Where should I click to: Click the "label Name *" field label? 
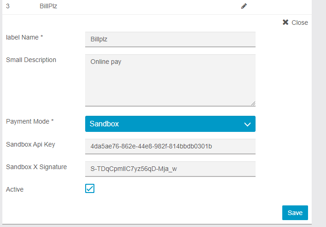pos(24,37)
